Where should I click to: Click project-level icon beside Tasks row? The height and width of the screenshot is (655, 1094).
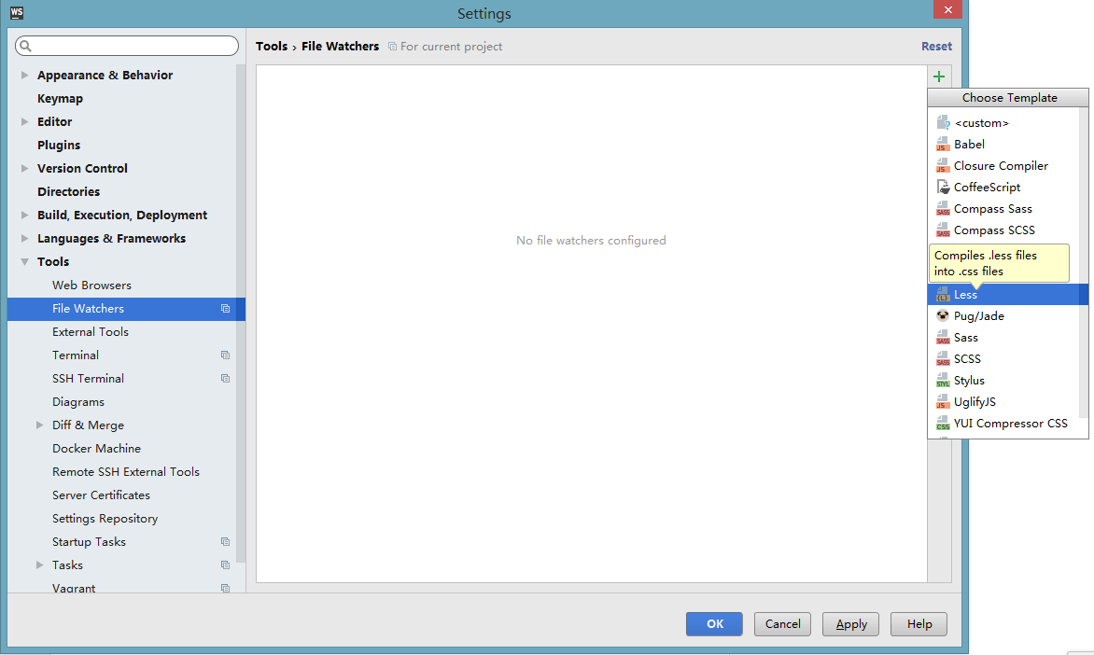coord(225,565)
